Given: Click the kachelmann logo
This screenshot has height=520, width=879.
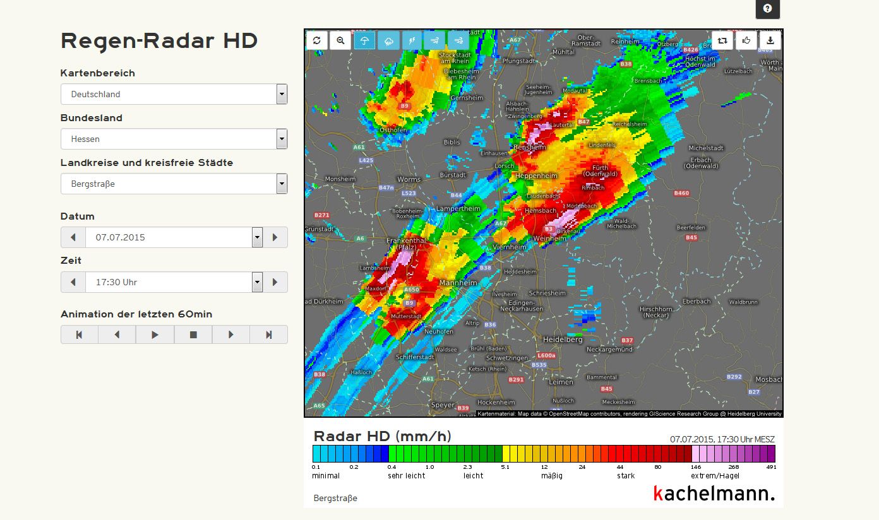Looking at the screenshot, I should pyautogui.click(x=714, y=493).
